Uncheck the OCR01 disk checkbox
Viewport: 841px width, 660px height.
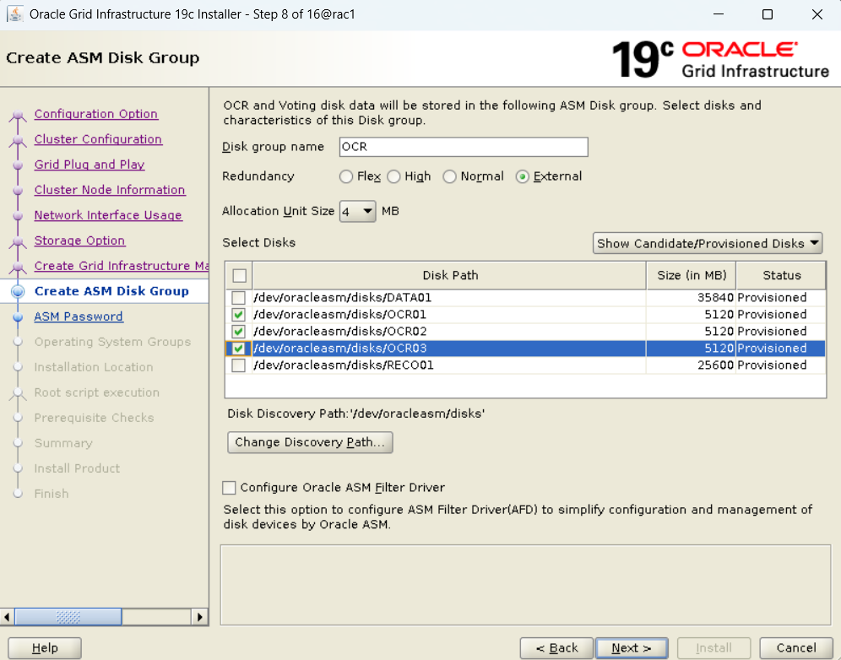(x=239, y=314)
